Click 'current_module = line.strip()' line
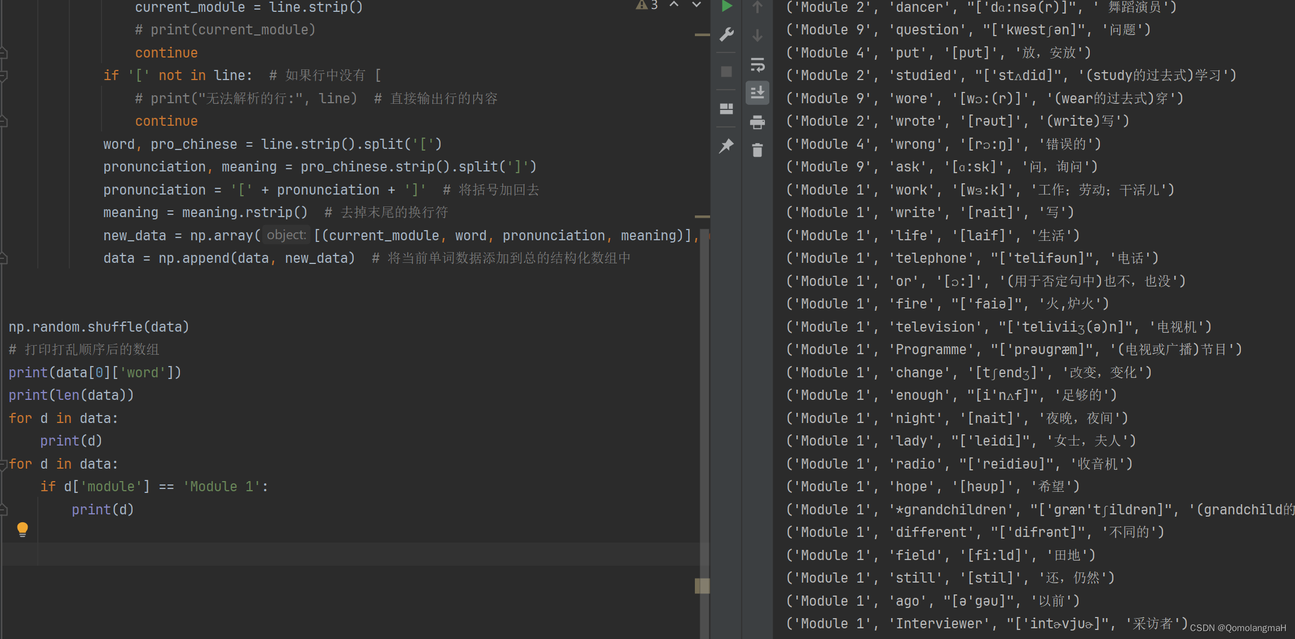This screenshot has height=639, width=1295. click(x=249, y=7)
